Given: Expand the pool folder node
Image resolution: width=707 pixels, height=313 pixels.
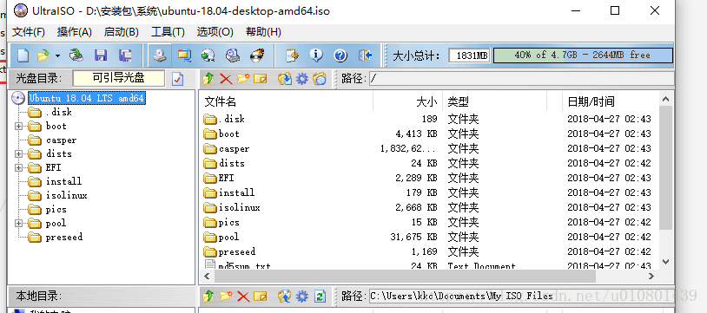Looking at the screenshot, I should pos(18,224).
